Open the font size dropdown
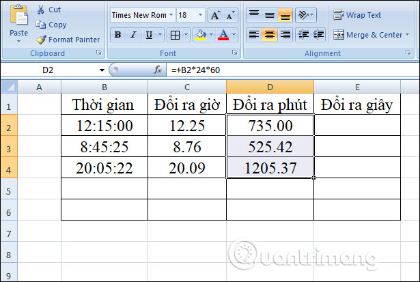420x282 pixels. tap(200, 15)
